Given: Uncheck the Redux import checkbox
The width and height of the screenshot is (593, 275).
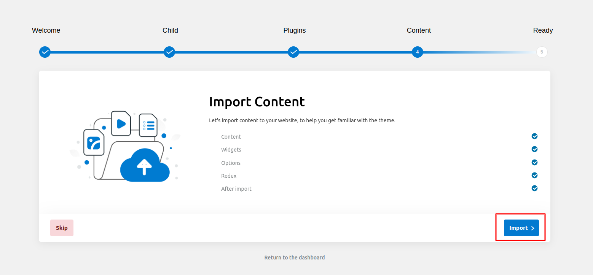Looking at the screenshot, I should pyautogui.click(x=534, y=175).
